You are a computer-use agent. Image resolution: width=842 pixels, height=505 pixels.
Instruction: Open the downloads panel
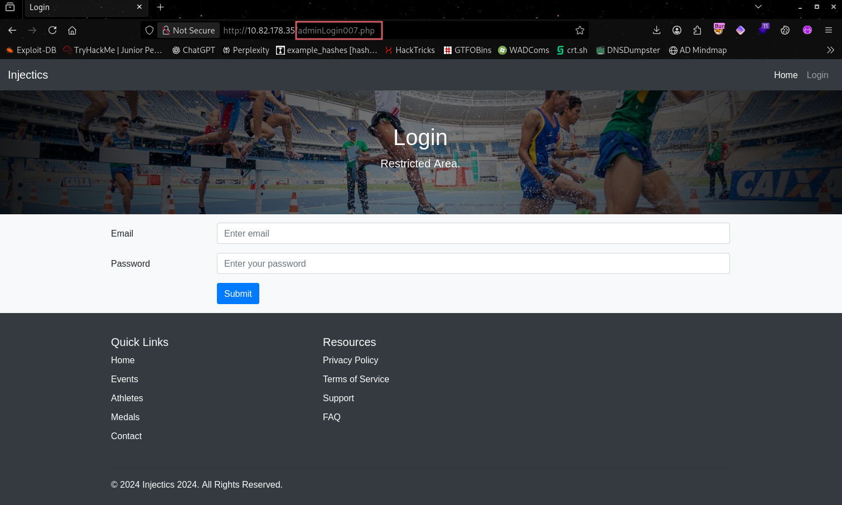click(656, 30)
